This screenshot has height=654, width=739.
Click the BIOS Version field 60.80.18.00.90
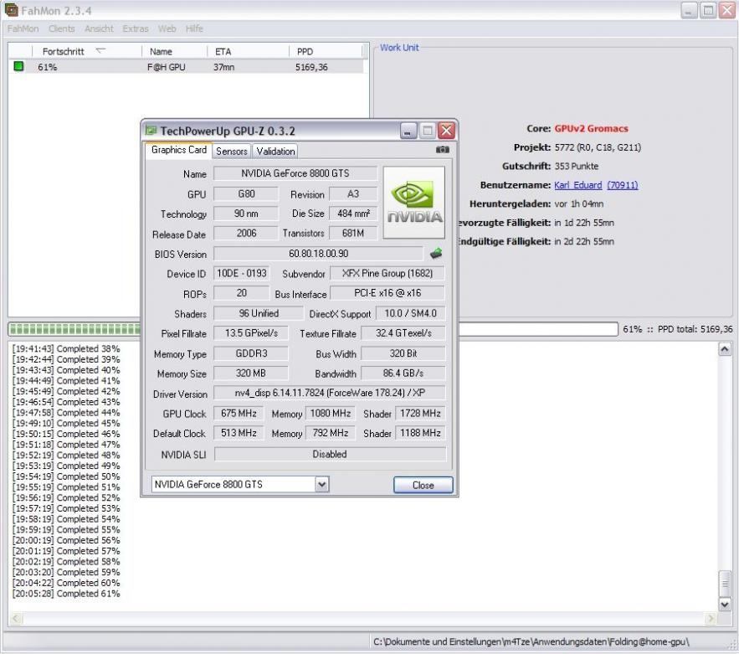click(319, 254)
